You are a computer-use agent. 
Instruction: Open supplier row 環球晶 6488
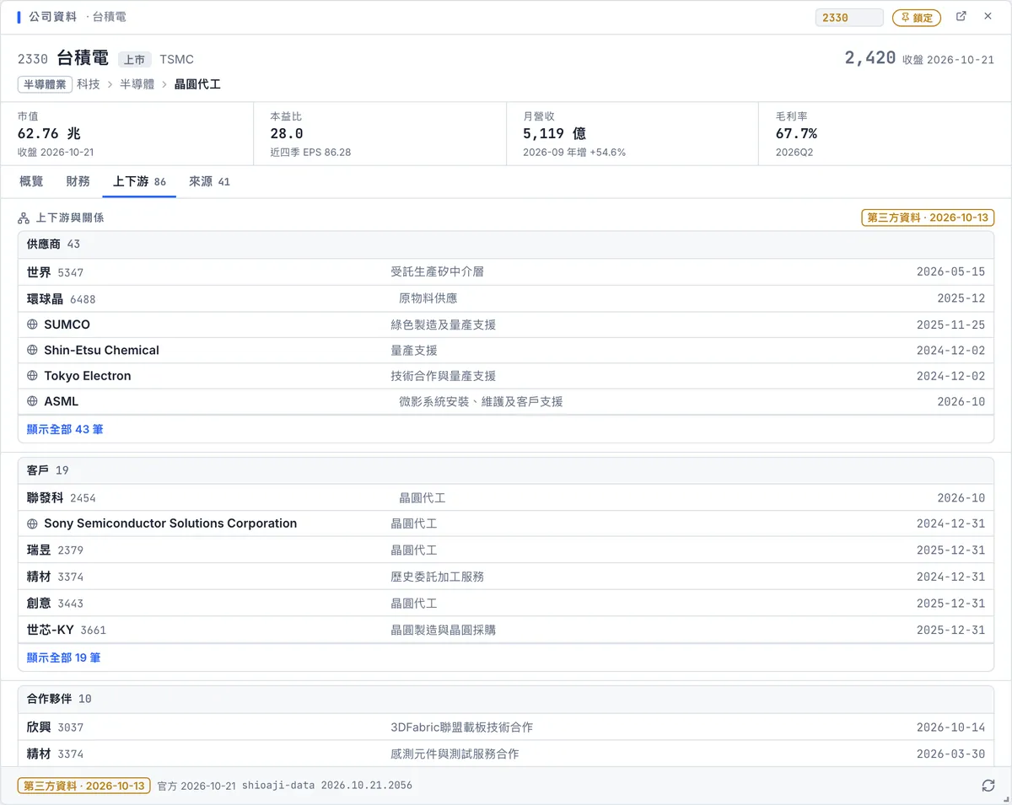506,298
